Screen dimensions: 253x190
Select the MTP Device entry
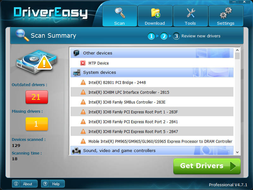(x=152, y=63)
